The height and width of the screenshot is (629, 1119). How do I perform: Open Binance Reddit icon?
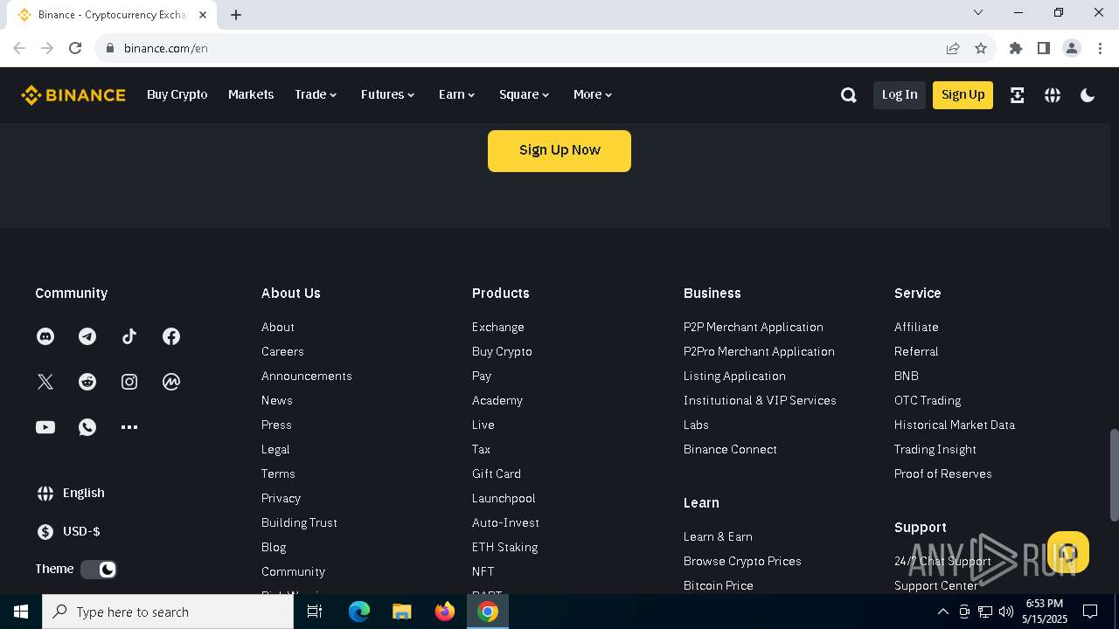point(87,382)
